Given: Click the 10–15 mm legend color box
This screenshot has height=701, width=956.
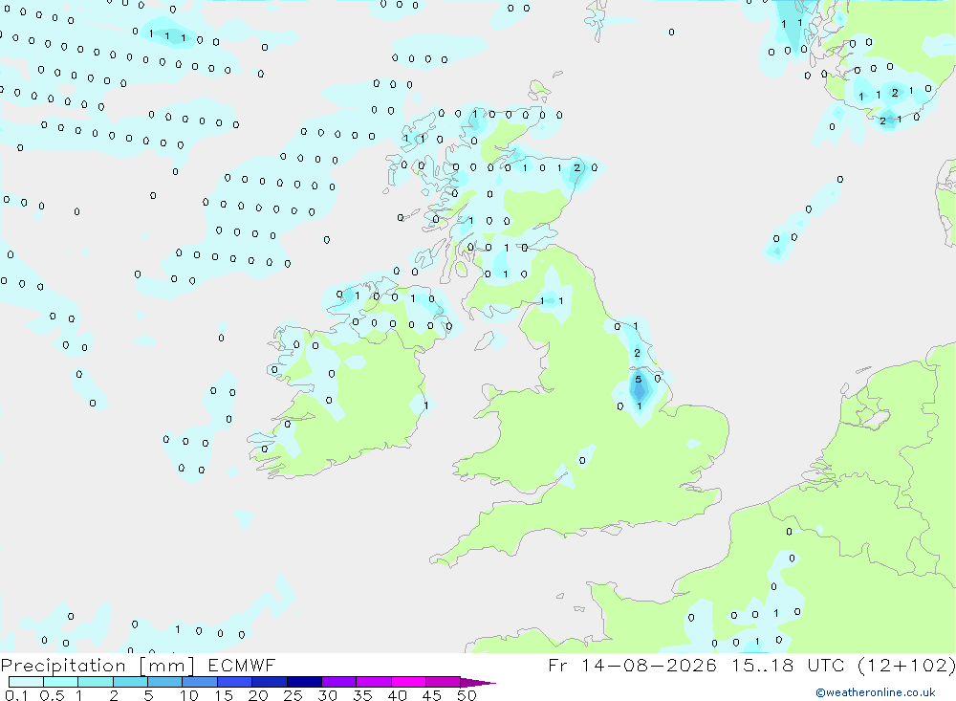Looking at the screenshot, I should 200,682.
